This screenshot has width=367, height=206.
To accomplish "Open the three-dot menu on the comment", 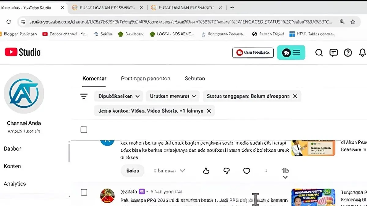I will [266, 171].
